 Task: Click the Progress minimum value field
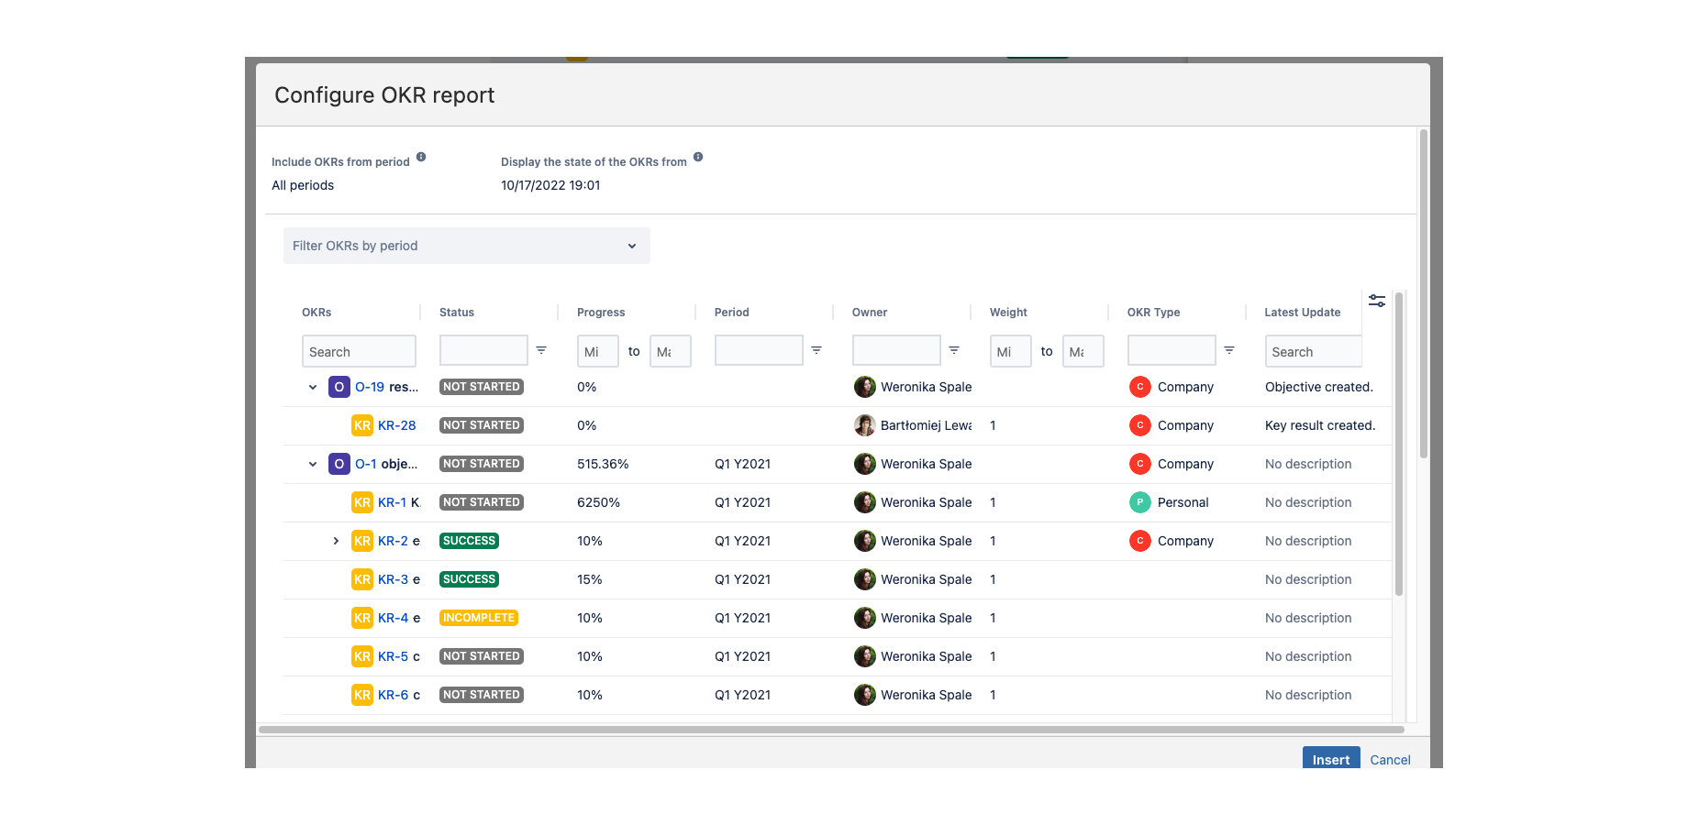click(x=597, y=351)
